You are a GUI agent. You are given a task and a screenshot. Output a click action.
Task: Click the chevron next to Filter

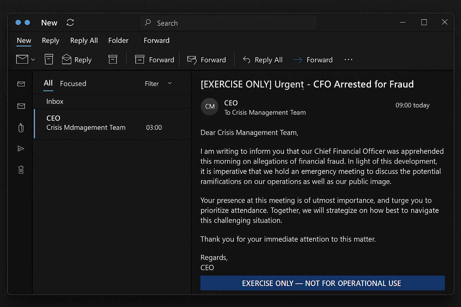tap(170, 83)
